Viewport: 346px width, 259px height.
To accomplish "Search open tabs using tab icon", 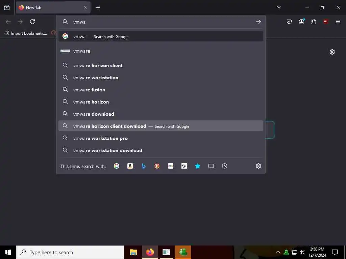I will coord(211,166).
